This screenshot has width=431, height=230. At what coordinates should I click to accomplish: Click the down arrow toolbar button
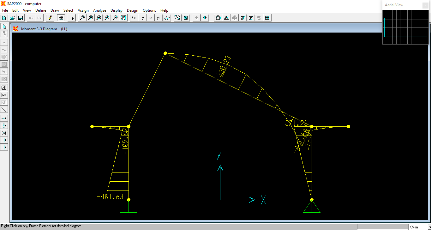pos(205,18)
